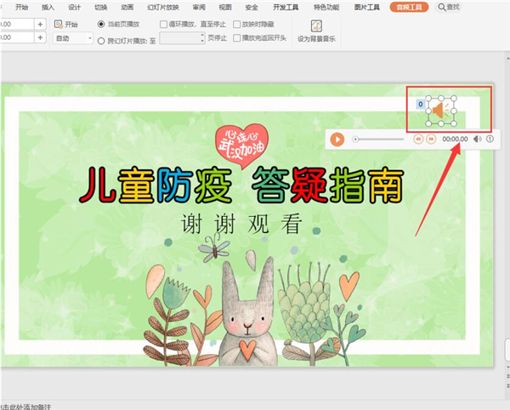Select the speaker audio icon on slide

click(439, 111)
